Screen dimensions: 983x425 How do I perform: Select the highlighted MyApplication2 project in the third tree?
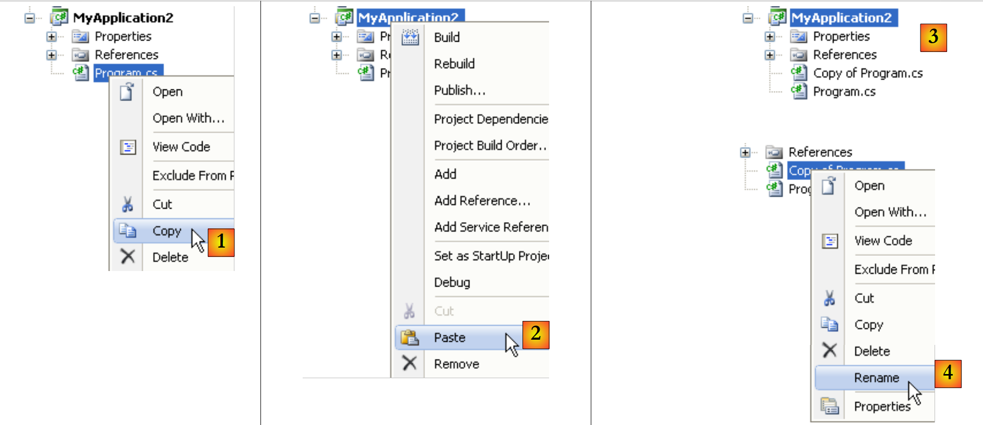[841, 18]
